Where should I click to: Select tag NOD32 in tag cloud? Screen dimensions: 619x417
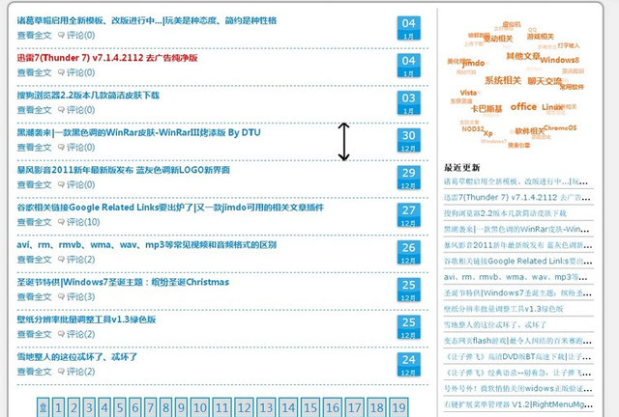[473, 129]
